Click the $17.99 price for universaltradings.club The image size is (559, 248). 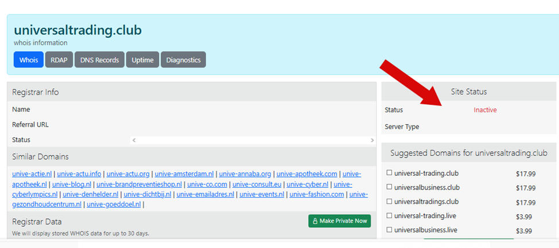pos(526,202)
